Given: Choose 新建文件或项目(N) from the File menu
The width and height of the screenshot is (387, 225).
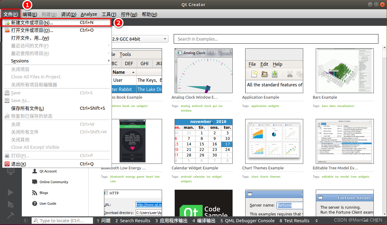Looking at the screenshot, I should pos(56,22).
